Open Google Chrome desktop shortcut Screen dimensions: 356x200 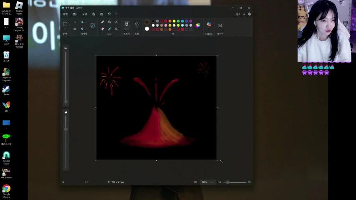tap(6, 189)
